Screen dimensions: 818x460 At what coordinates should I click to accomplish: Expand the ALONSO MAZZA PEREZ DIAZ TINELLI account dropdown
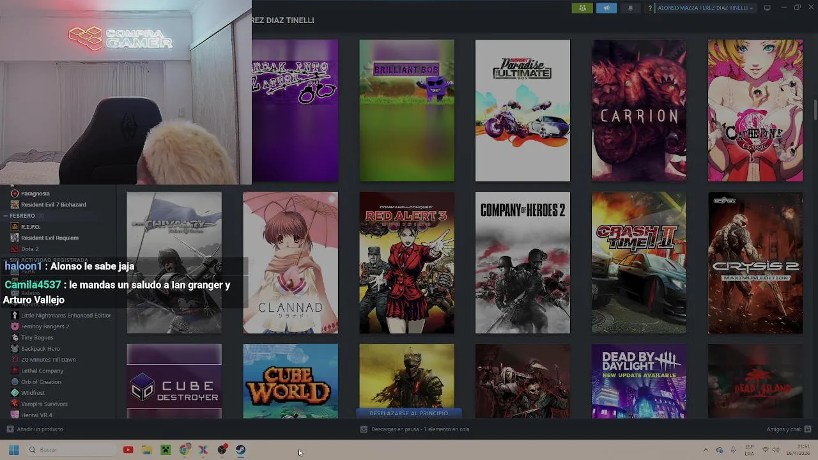click(x=706, y=8)
